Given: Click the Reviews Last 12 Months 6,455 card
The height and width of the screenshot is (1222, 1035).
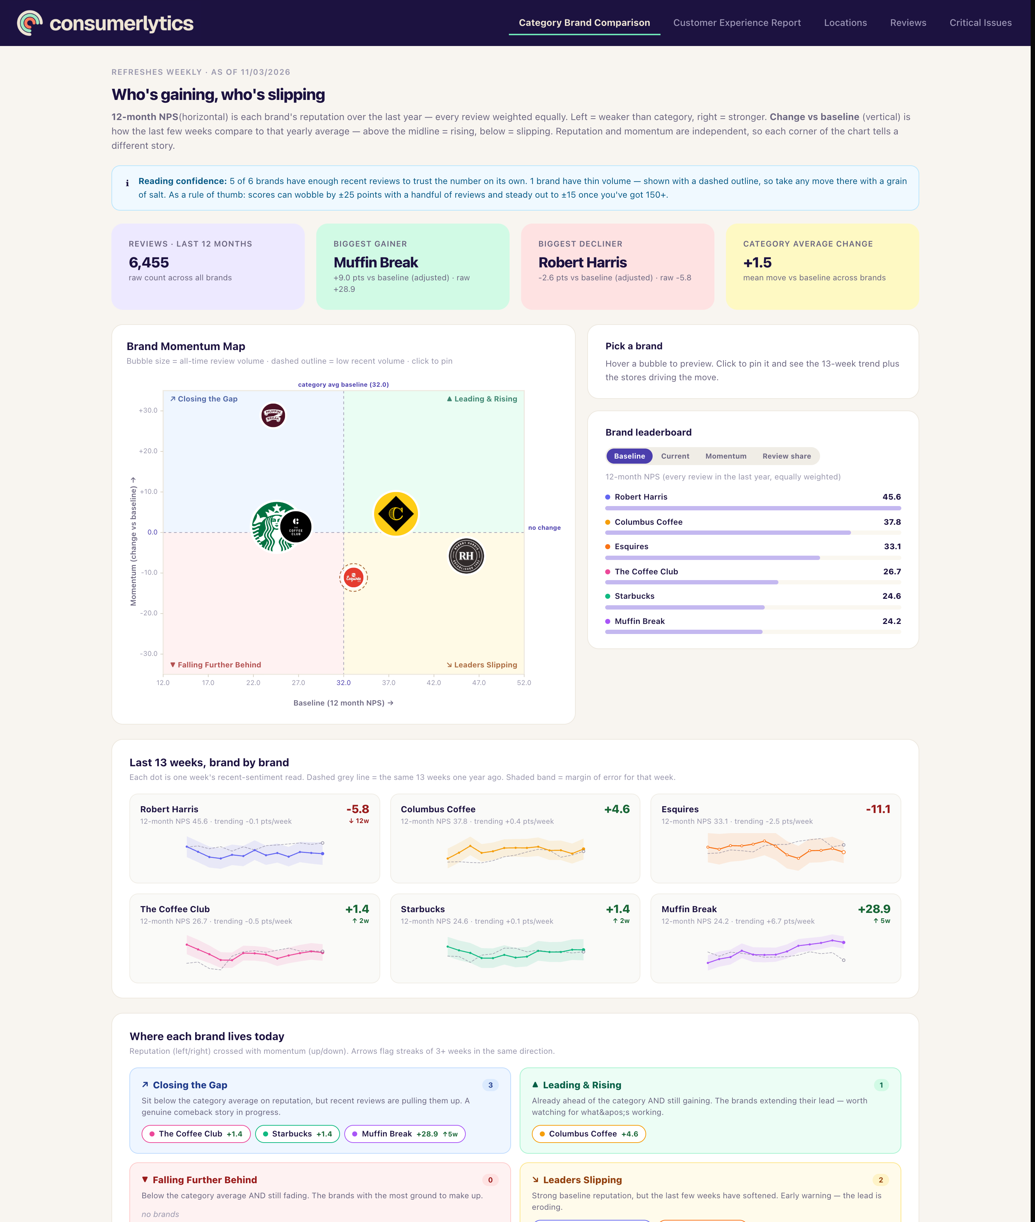Looking at the screenshot, I should tap(208, 266).
